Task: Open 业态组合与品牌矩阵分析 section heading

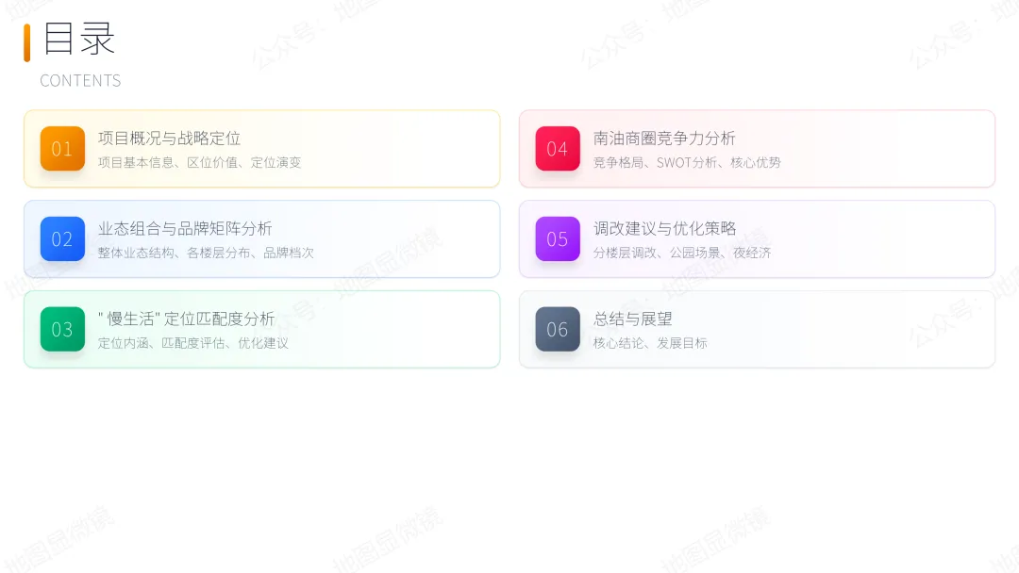Action: click(185, 228)
